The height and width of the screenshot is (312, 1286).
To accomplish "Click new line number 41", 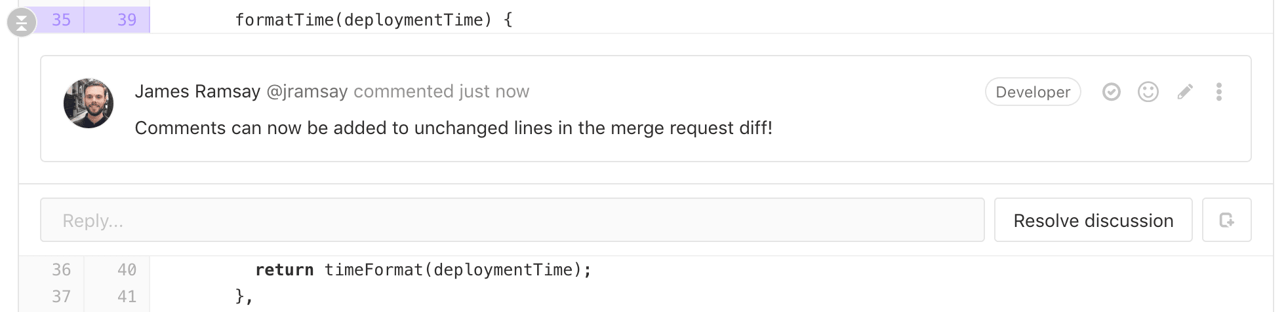I will tap(127, 296).
